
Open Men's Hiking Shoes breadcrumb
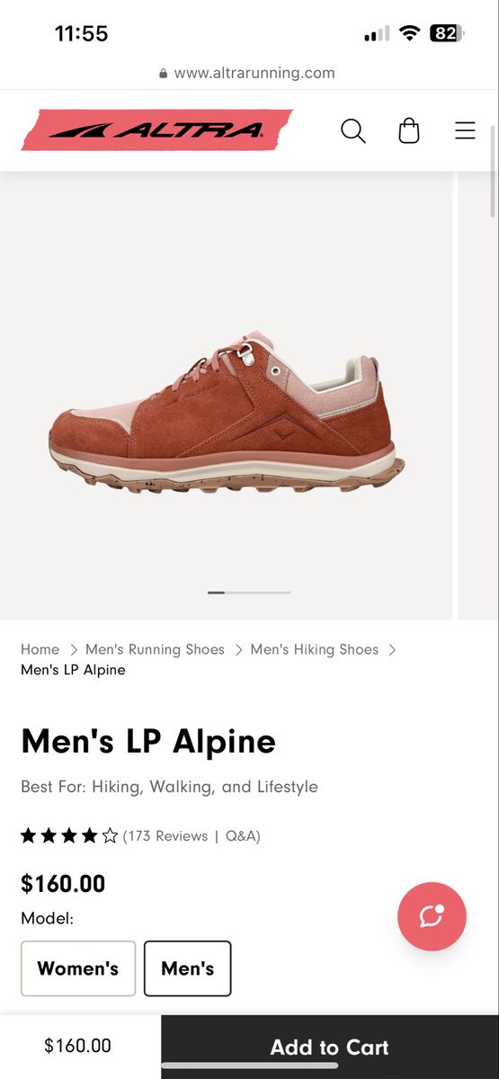[315, 649]
